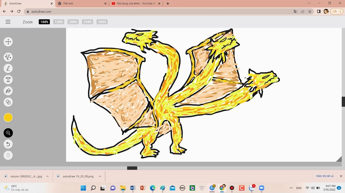345x193 pixels.
Task: Select the Shape tool
Action: pos(8,102)
